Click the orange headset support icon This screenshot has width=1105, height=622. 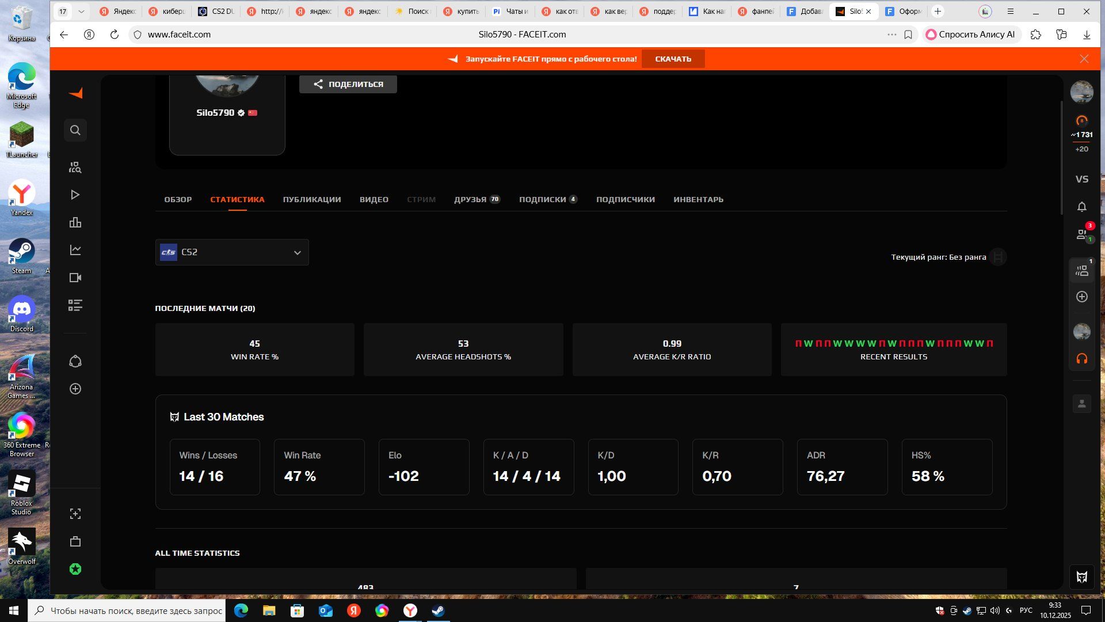tap(1081, 359)
